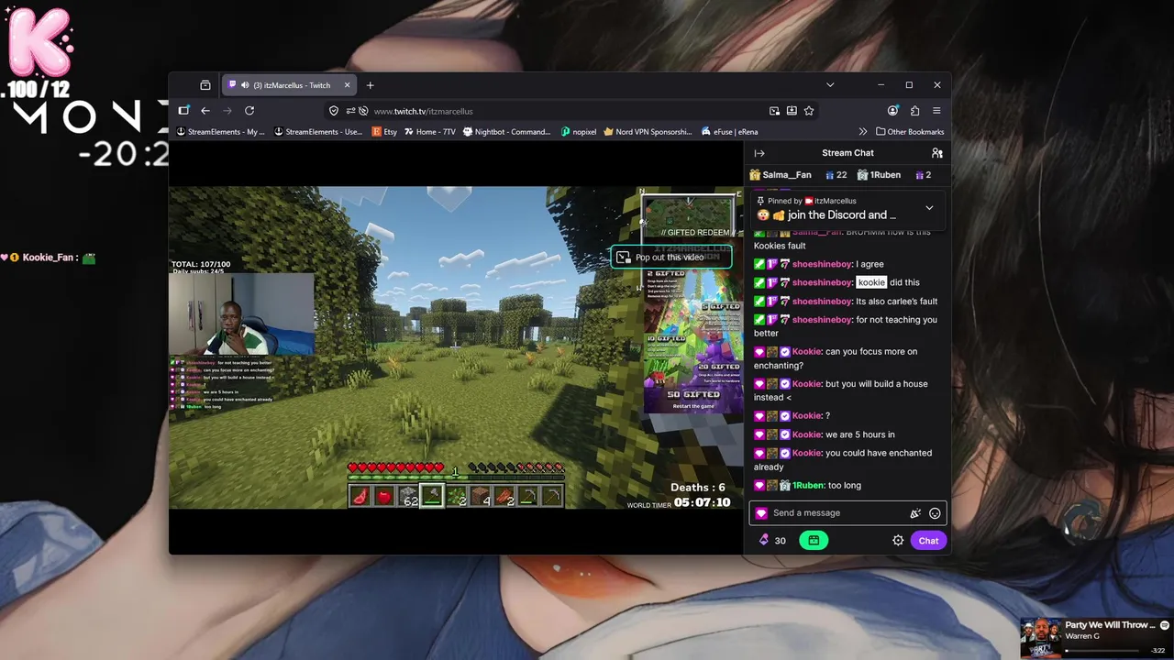Open the Home - 7TV bookmark
Image resolution: width=1174 pixels, height=660 pixels.
[x=430, y=132]
